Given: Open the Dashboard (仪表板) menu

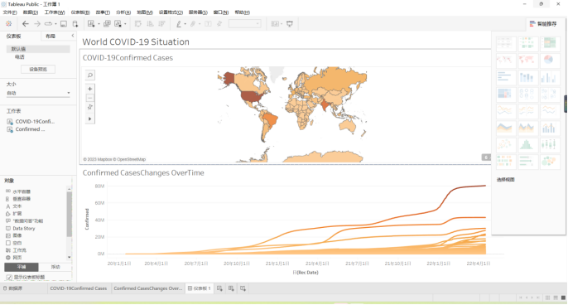Looking at the screenshot, I should click(x=80, y=12).
